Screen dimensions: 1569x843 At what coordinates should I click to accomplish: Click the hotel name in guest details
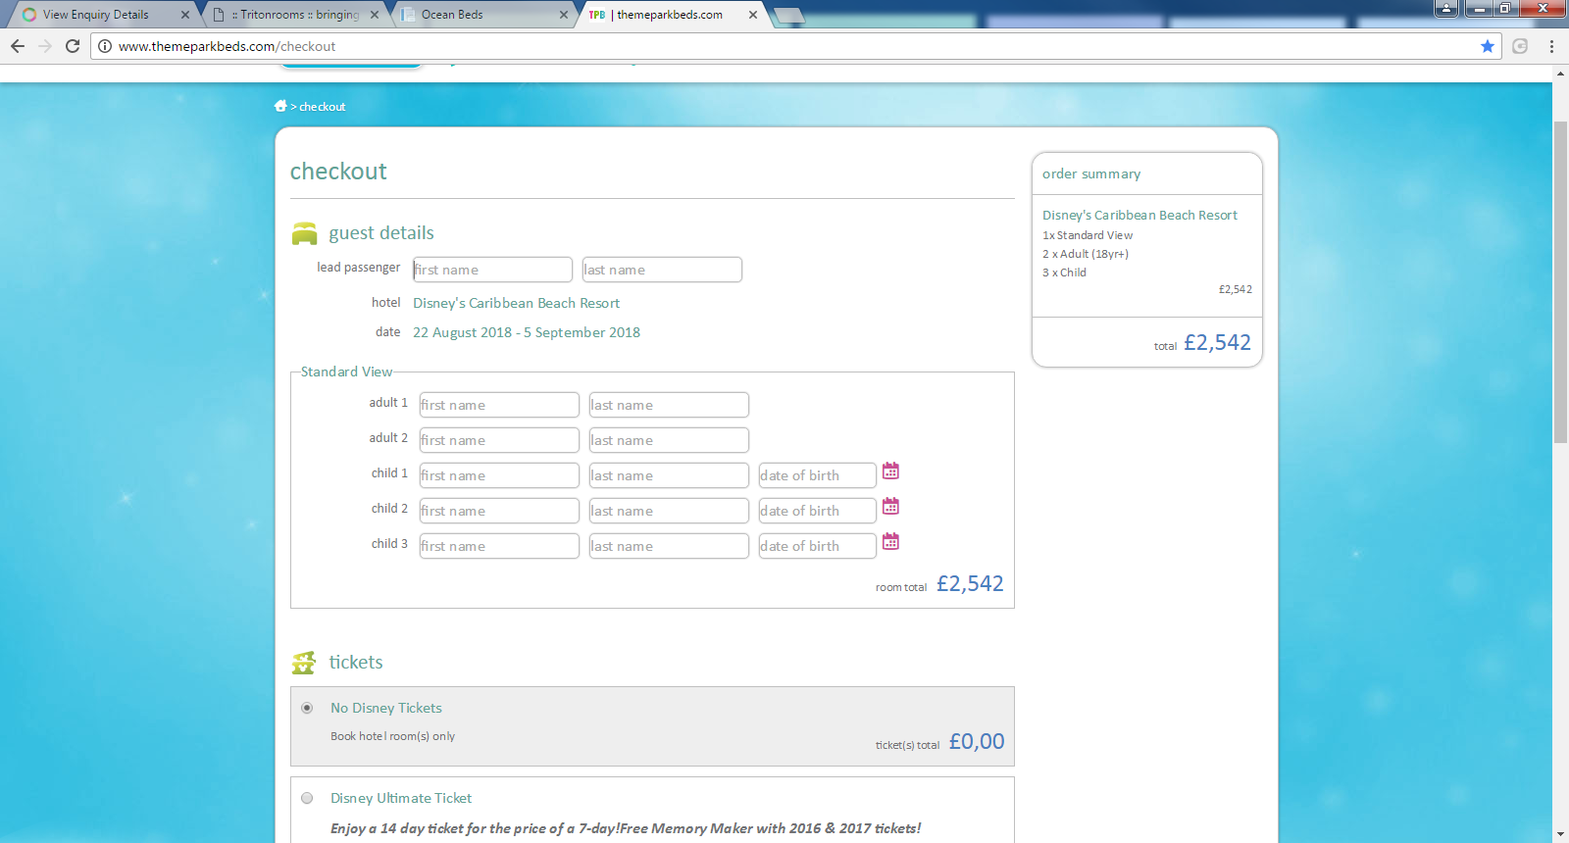click(x=516, y=304)
